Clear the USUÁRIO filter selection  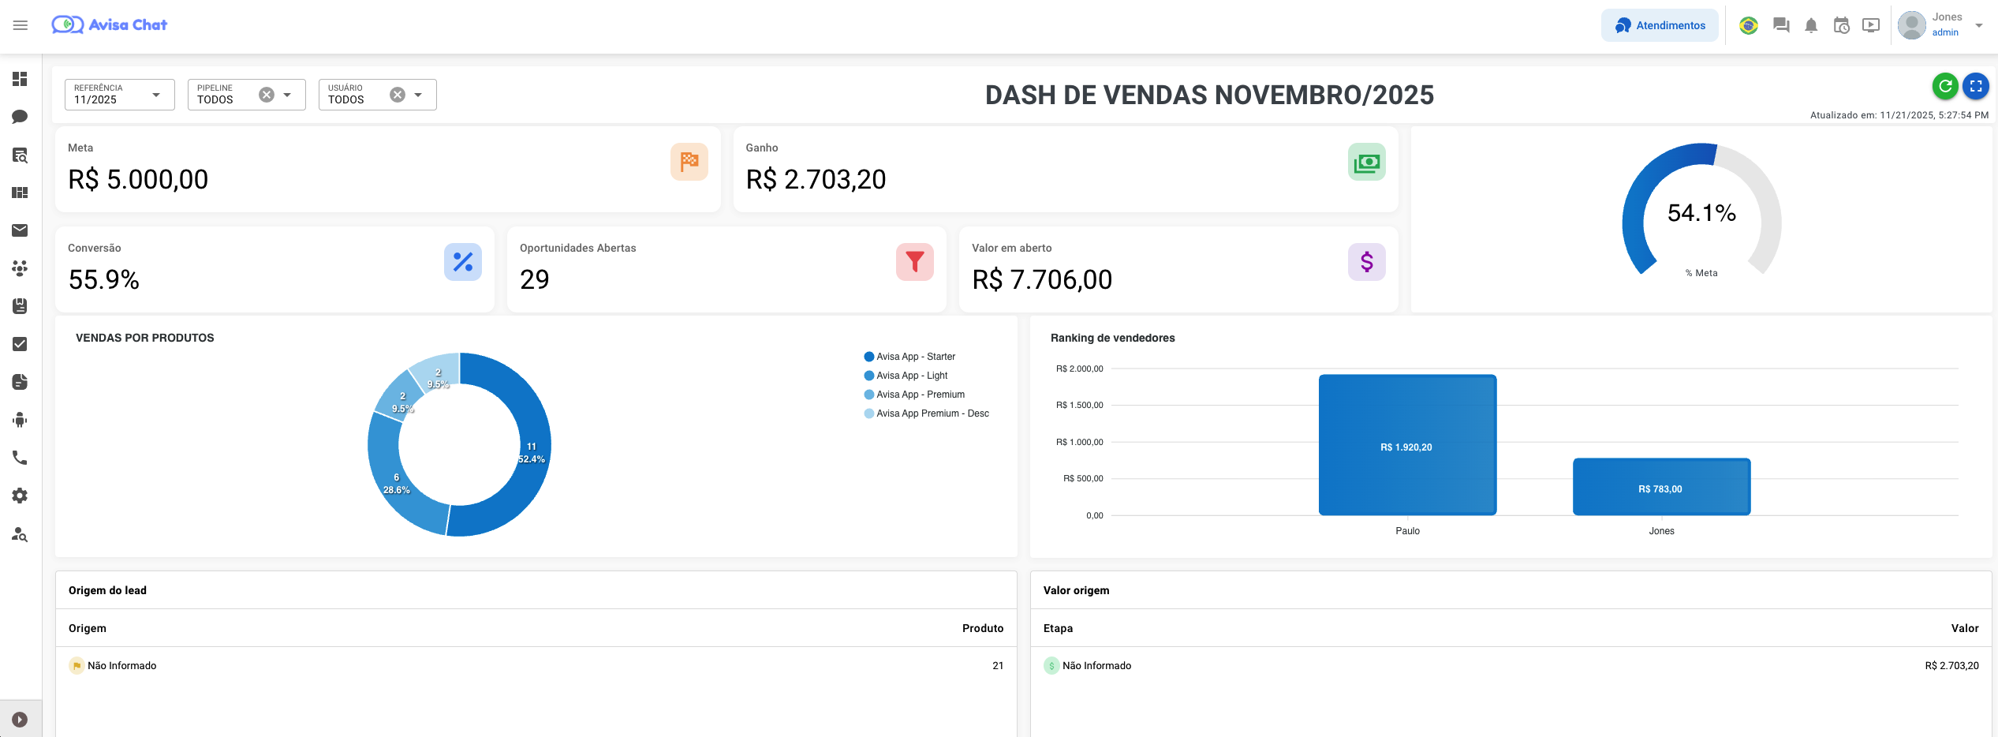click(398, 94)
